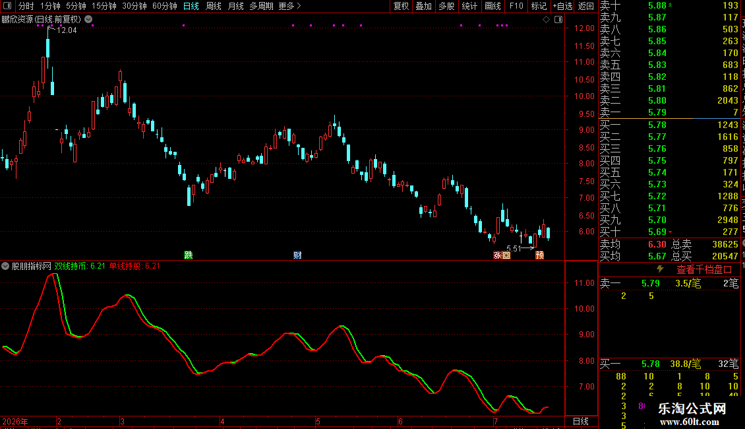Click the 卖五 price 5.83
The height and width of the screenshot is (429, 745).
point(657,65)
